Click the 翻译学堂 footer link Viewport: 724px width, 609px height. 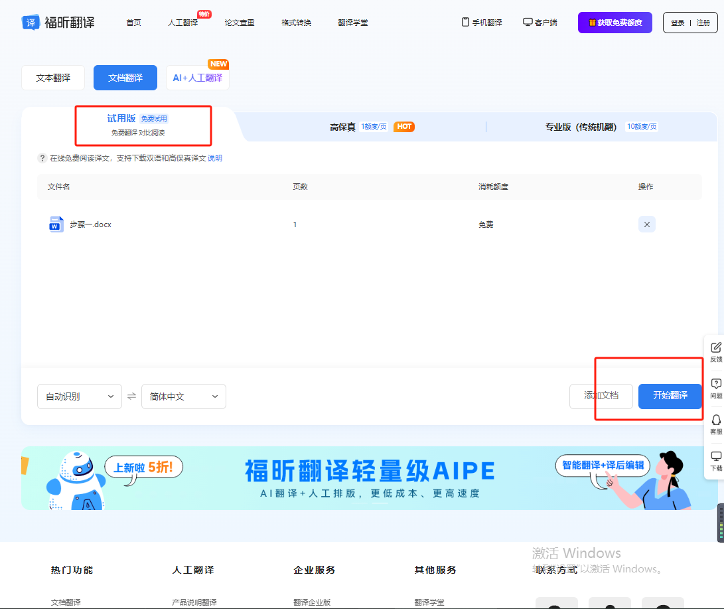point(429,602)
